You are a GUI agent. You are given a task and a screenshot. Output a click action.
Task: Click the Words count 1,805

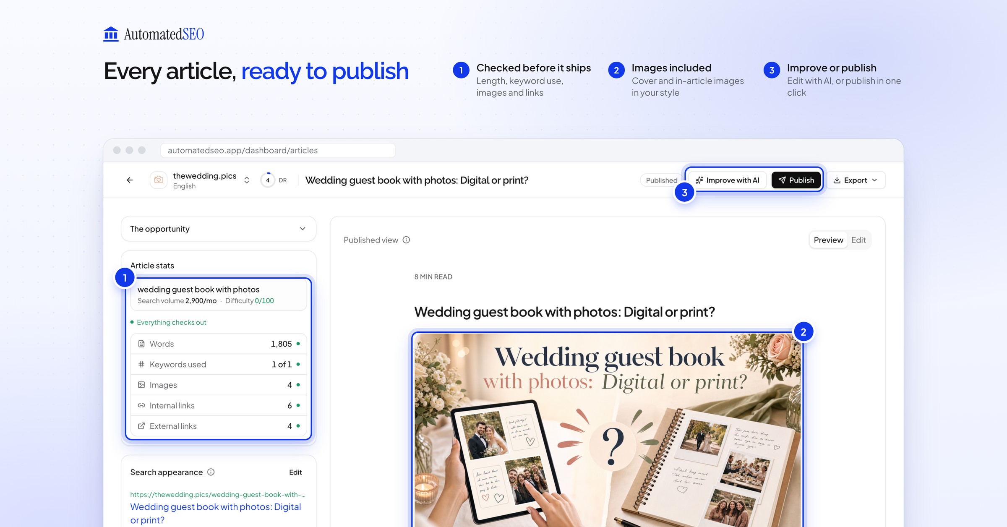(281, 344)
